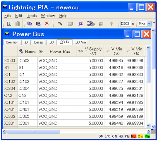Maximize the Power Bus inner window

point(137,34)
